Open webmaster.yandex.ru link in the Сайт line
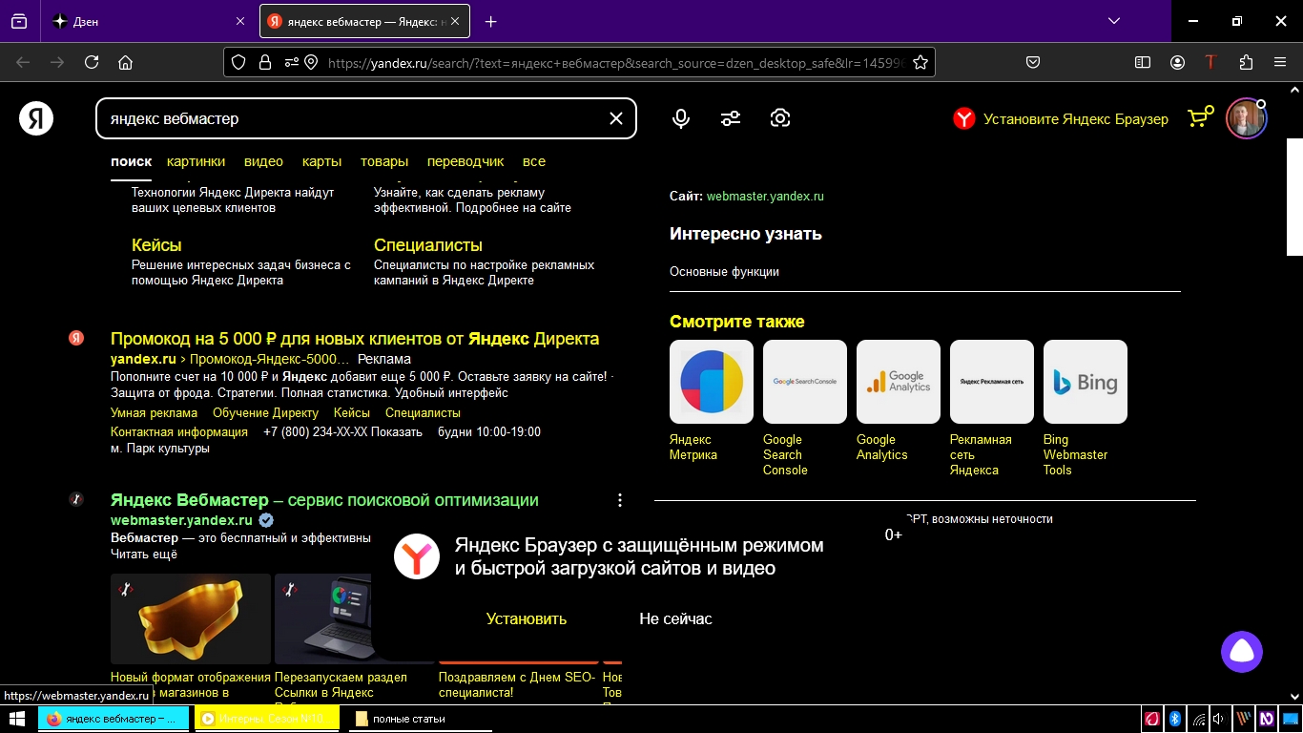The image size is (1303, 733). coord(765,196)
